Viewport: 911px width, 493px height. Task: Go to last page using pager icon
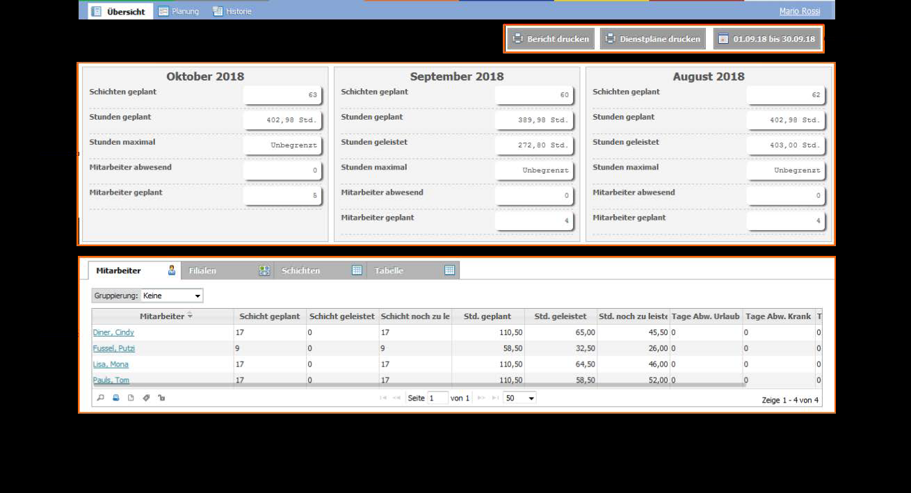coord(495,398)
